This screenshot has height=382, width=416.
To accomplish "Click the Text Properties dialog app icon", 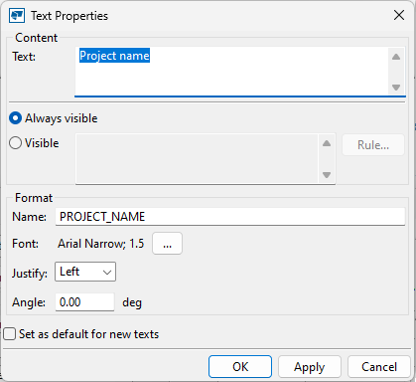I will click(17, 16).
